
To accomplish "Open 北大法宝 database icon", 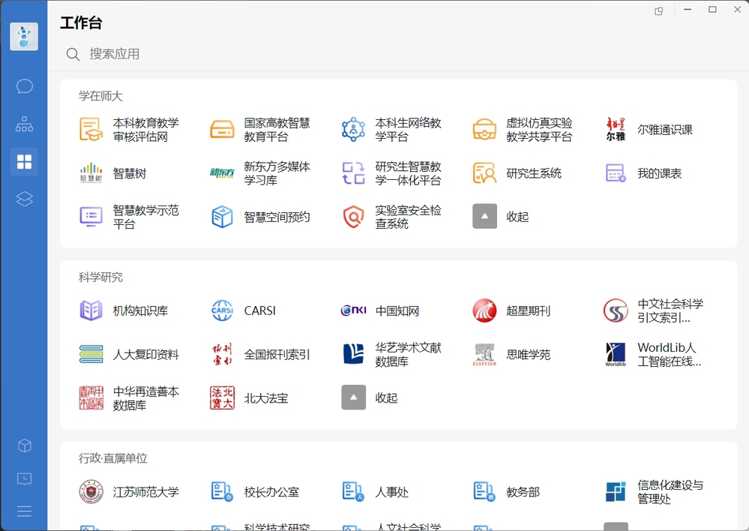I will 223,398.
